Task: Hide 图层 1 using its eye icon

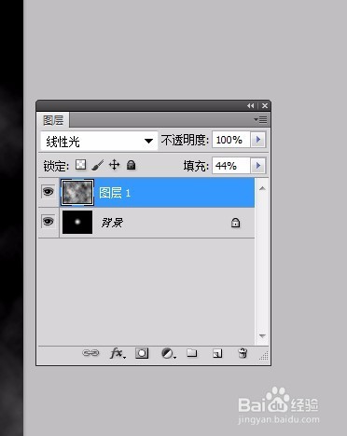Action: 48,192
